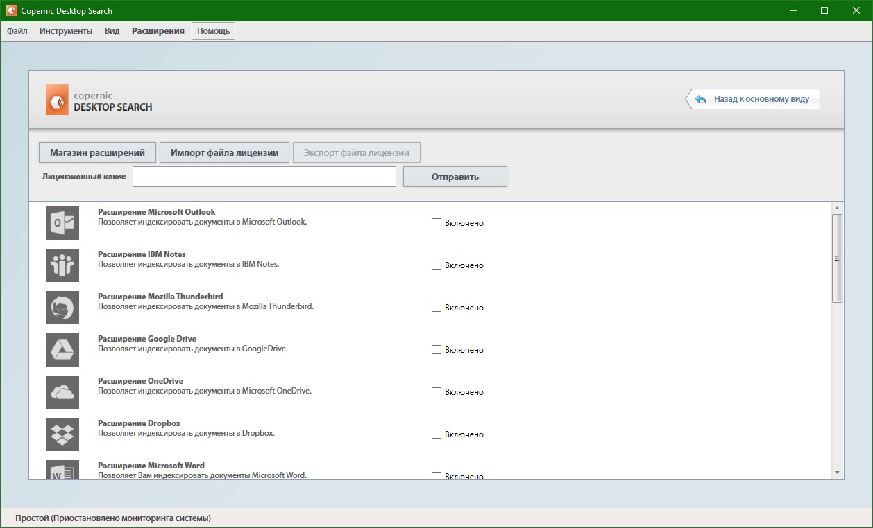Screen dimensions: 873x528
Task: Click the description mentioning Microsoft OneDrive
Action: 205,391
